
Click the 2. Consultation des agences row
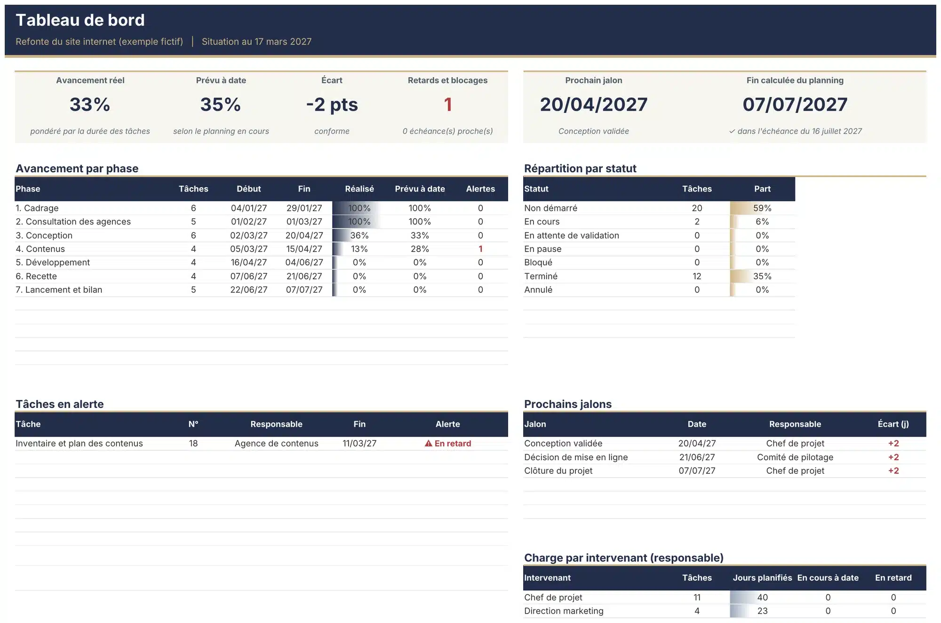tap(261, 222)
